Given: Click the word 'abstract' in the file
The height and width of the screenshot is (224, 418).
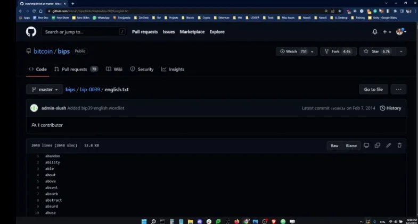Looking at the screenshot, I should click(x=53, y=200).
